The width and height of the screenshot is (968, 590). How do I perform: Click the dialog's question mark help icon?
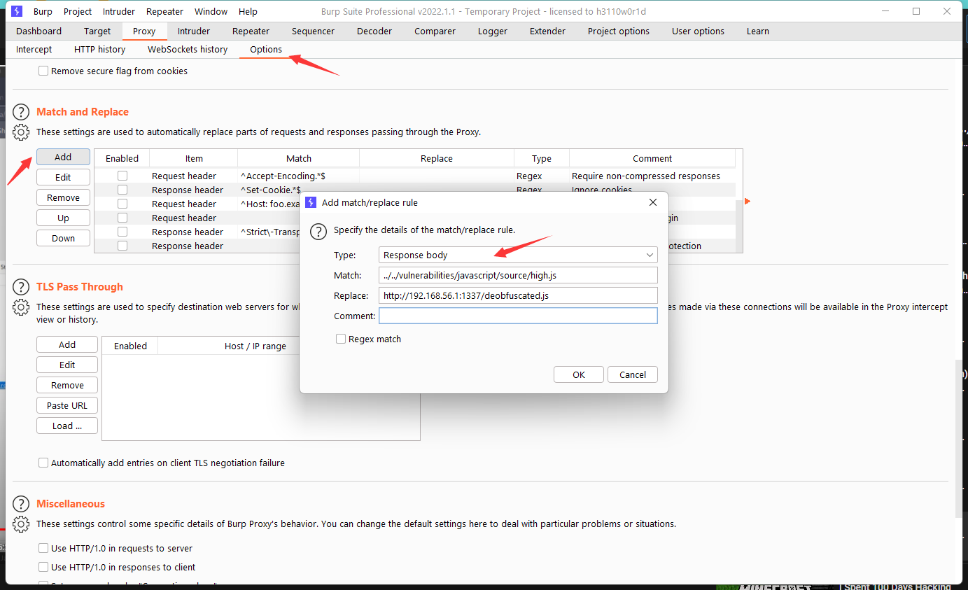pyautogui.click(x=318, y=232)
